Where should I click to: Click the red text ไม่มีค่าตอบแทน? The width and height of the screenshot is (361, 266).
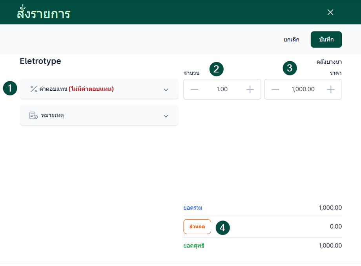pos(91,89)
